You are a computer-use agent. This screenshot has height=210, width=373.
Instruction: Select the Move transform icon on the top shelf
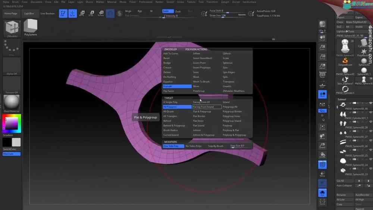coord(82,13)
